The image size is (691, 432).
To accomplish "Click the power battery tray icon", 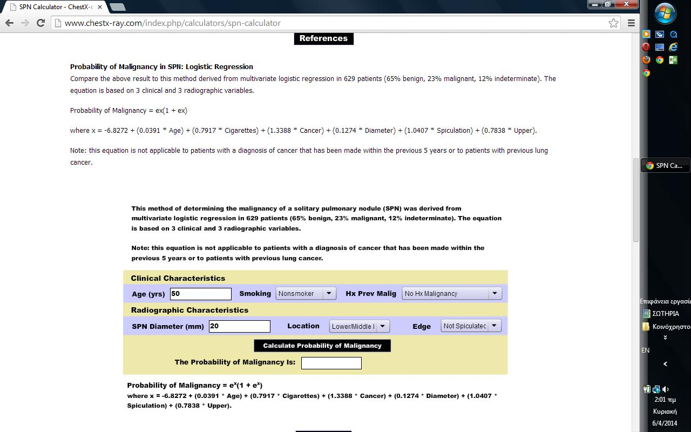I will 647,389.
